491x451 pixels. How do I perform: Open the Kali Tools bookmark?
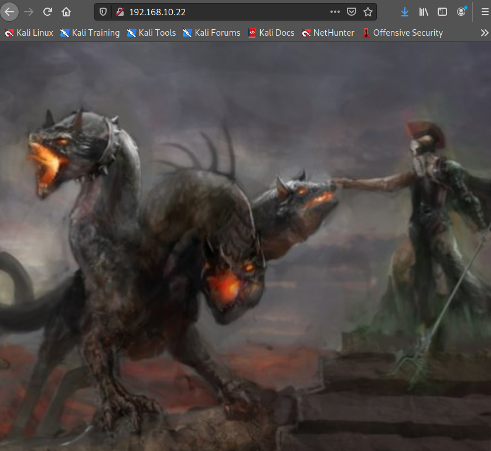[x=151, y=33]
